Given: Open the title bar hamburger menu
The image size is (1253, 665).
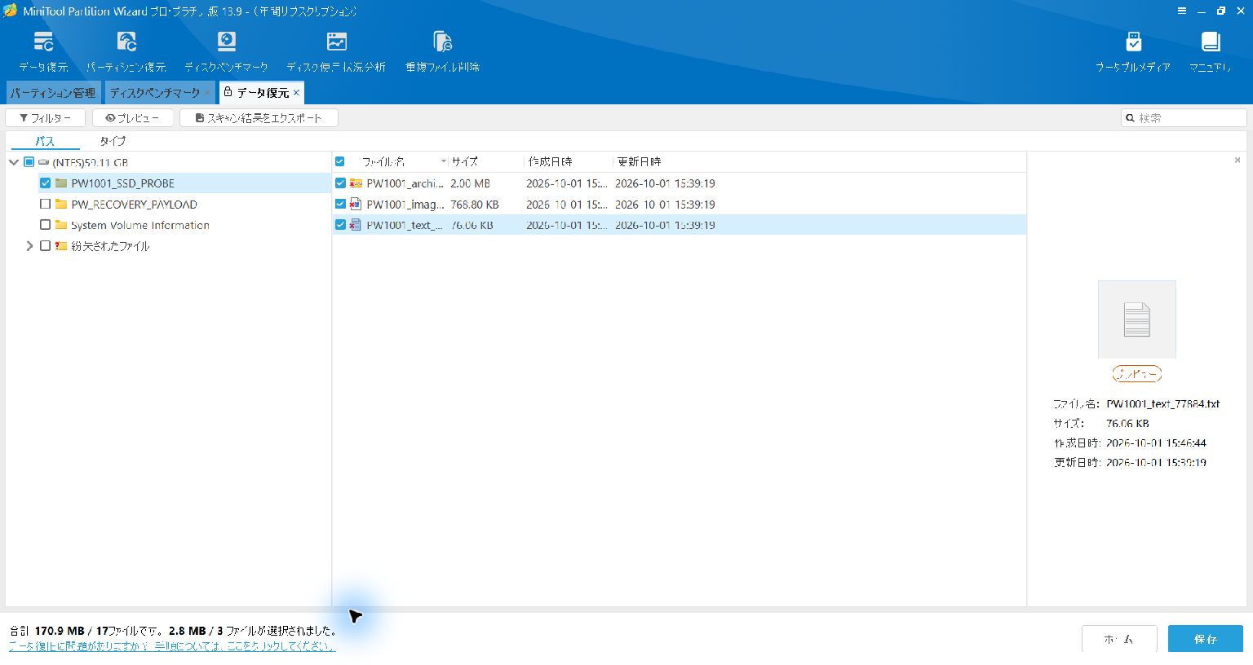Looking at the screenshot, I should (x=1182, y=11).
